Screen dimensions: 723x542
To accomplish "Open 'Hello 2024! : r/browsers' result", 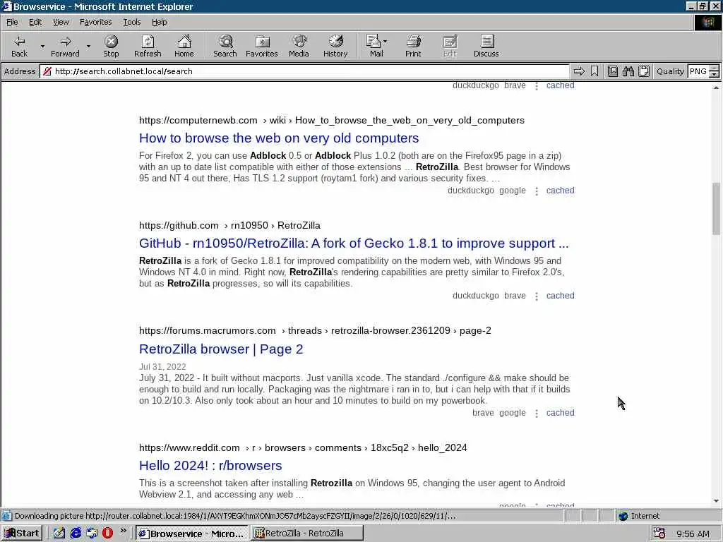I will click(x=210, y=466).
